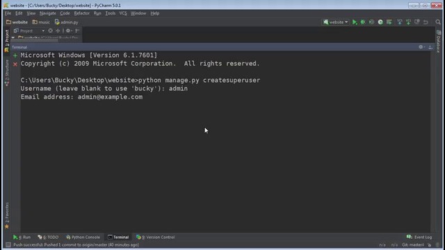The width and height of the screenshot is (445, 250).
Task: Open the View menu
Action: 31,13
